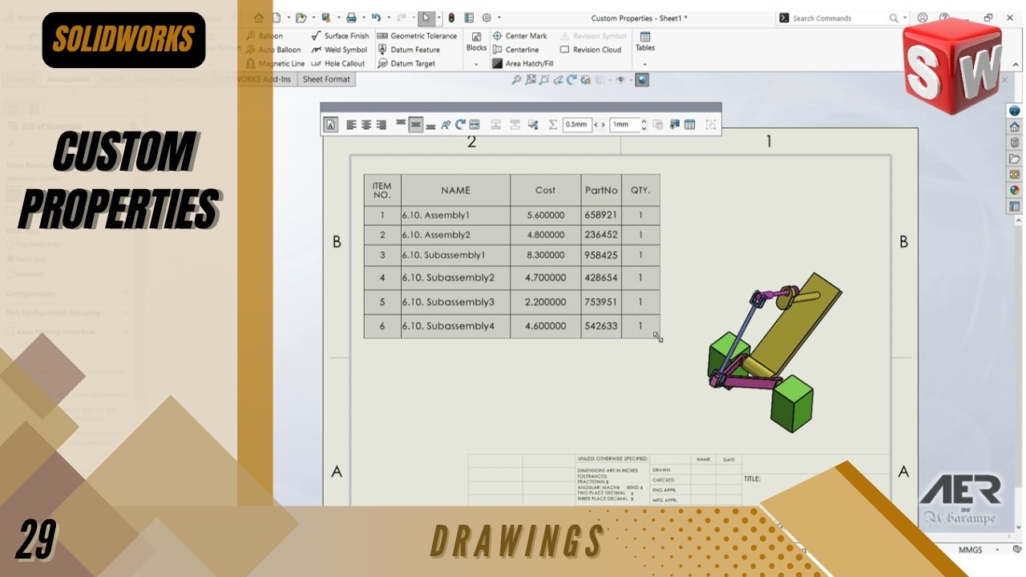Open the Blocks command

click(476, 42)
